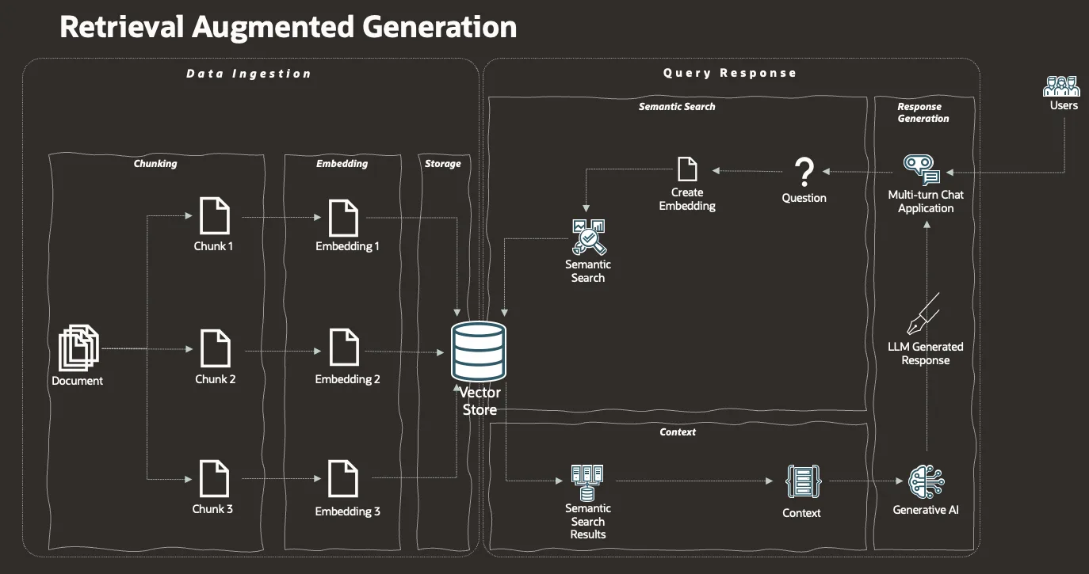The height and width of the screenshot is (574, 1089).
Task: Click the Embedding section heading label
Action: click(342, 164)
